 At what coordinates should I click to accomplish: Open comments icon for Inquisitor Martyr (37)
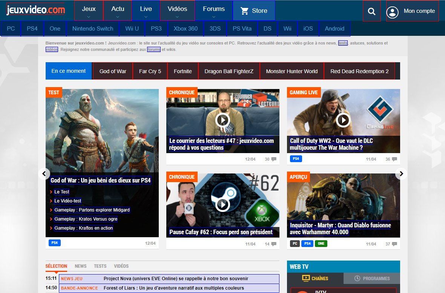394,244
